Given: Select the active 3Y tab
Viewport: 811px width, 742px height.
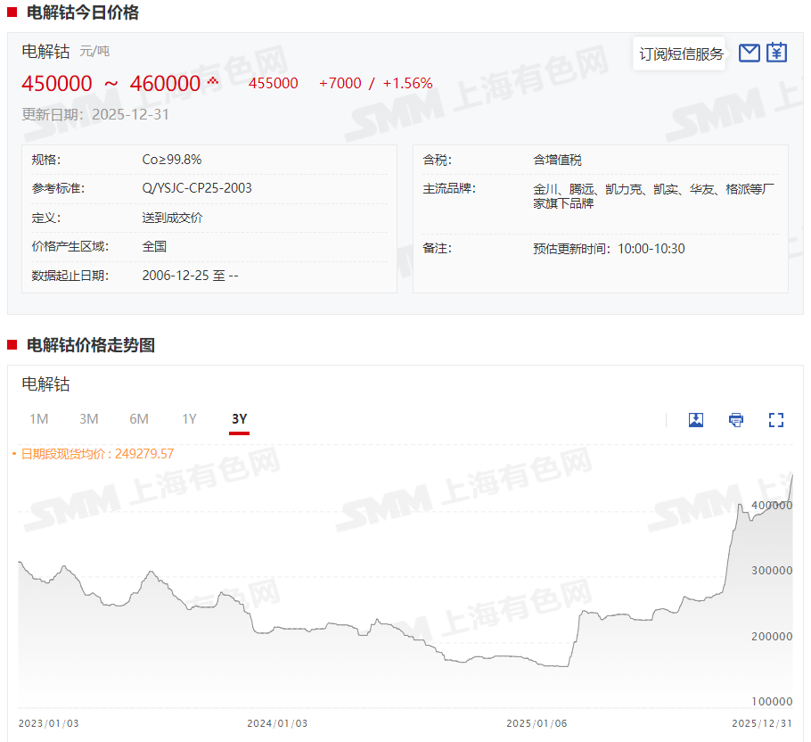Looking at the screenshot, I should pos(239,419).
